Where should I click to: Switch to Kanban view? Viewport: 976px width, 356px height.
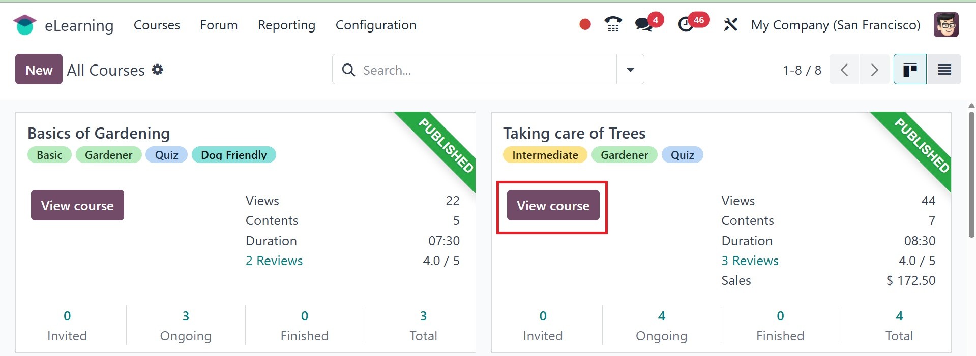910,69
